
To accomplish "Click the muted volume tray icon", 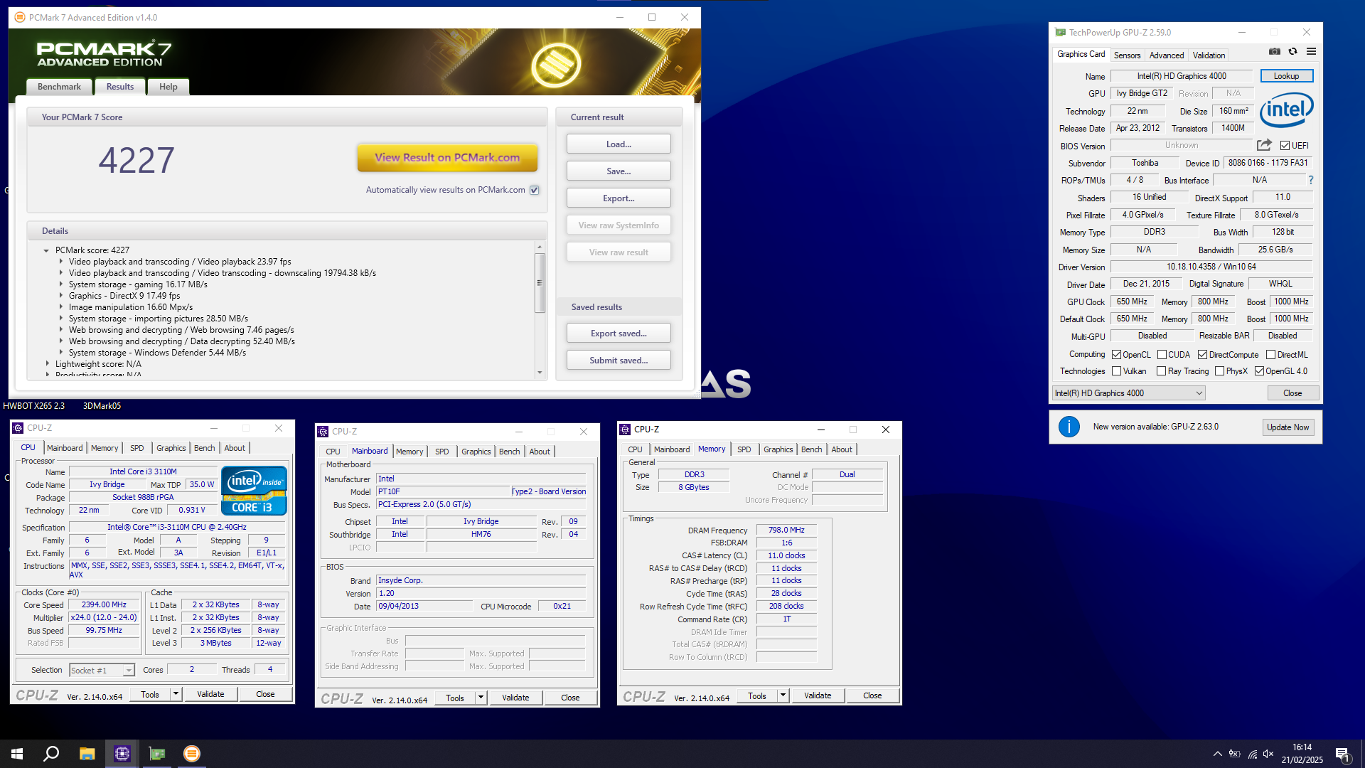I will pyautogui.click(x=1268, y=754).
